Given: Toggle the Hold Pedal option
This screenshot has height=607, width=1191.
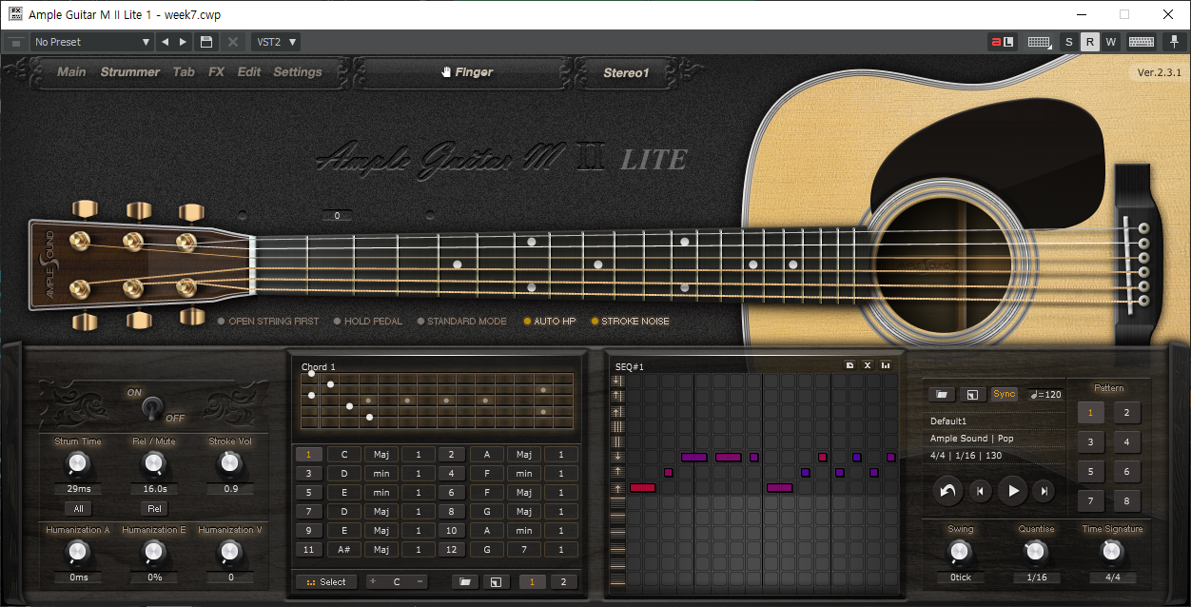Looking at the screenshot, I should (367, 322).
